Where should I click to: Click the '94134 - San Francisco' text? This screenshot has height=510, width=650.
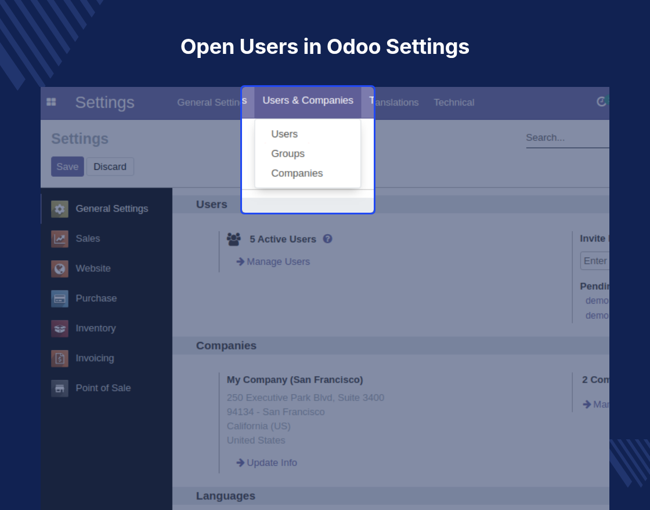tap(276, 412)
